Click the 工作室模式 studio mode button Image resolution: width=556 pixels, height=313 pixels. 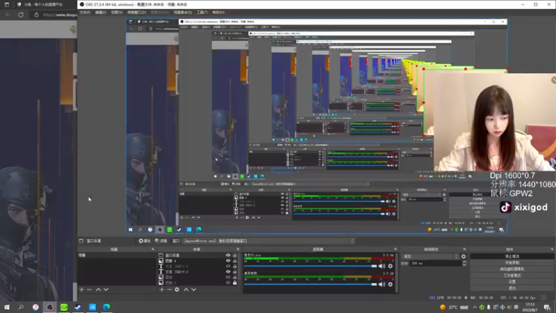[x=512, y=275]
